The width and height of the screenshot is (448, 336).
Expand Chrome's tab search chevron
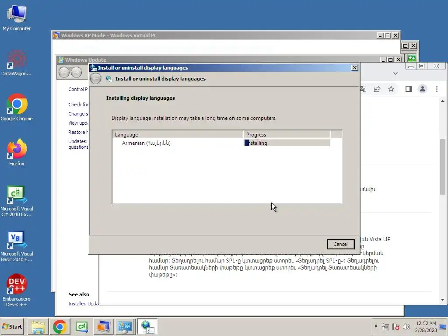pos(395,73)
